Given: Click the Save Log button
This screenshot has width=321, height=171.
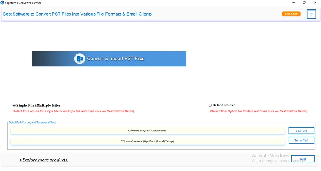Looking at the screenshot, I should (x=301, y=131).
